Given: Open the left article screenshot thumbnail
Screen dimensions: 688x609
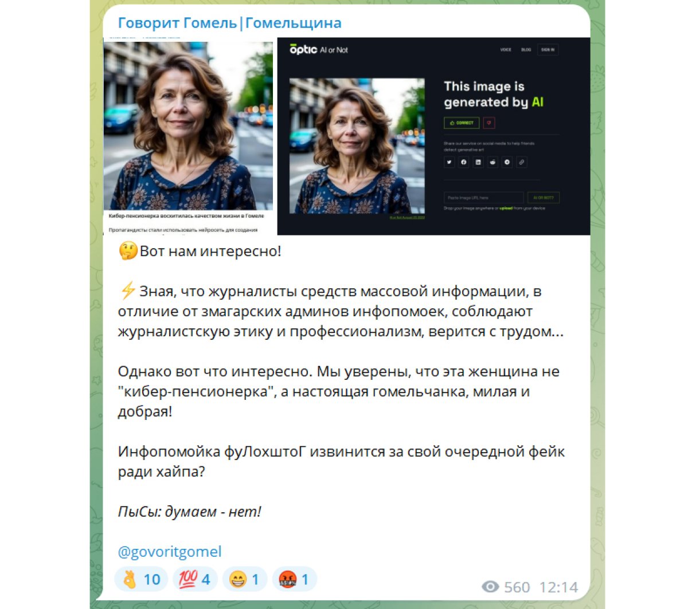Looking at the screenshot, I should (189, 136).
